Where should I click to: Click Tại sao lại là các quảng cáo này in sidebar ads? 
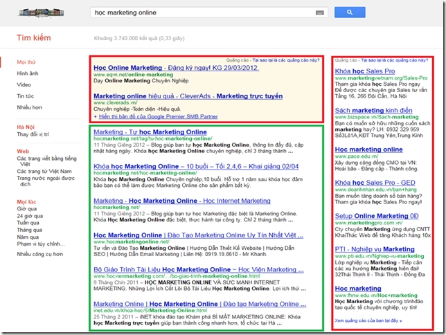tap(395, 60)
